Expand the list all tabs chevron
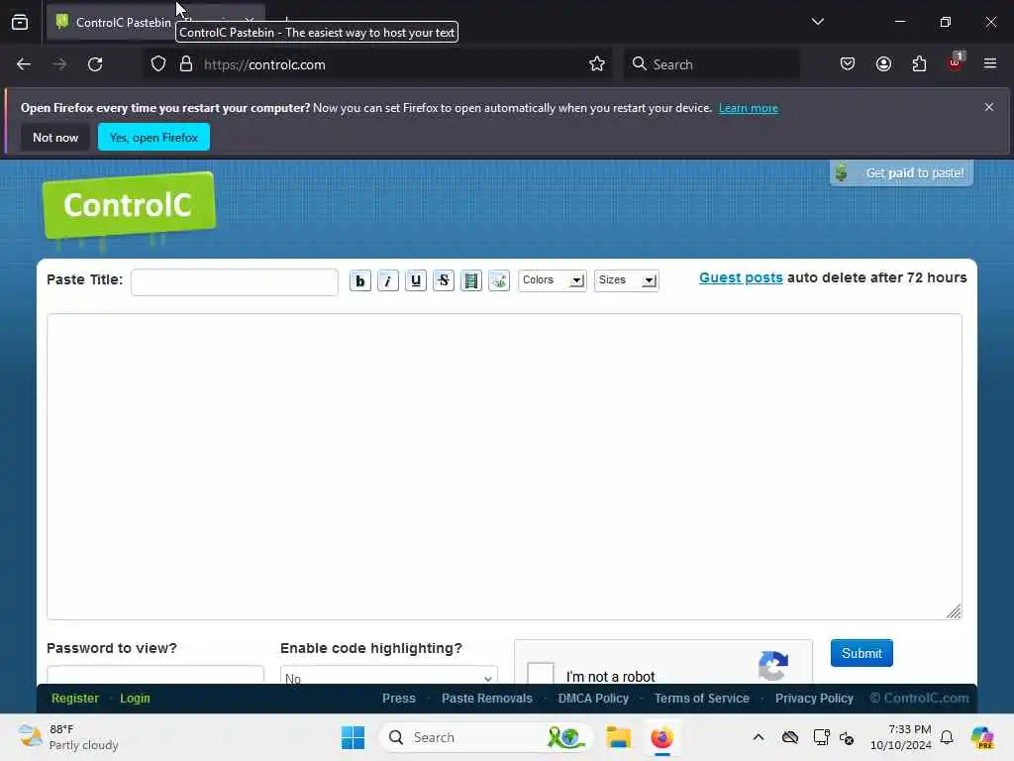This screenshot has height=761, width=1014. tap(817, 22)
